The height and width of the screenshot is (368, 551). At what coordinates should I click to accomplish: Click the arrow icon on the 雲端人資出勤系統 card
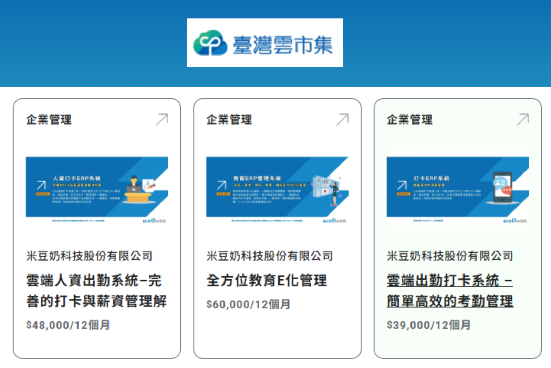[162, 119]
